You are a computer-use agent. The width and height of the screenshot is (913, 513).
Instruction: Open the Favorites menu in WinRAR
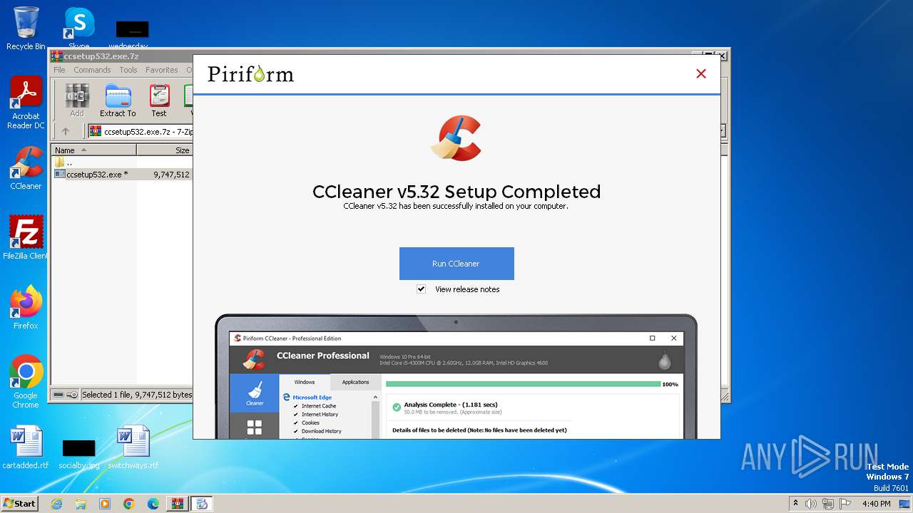[162, 70]
